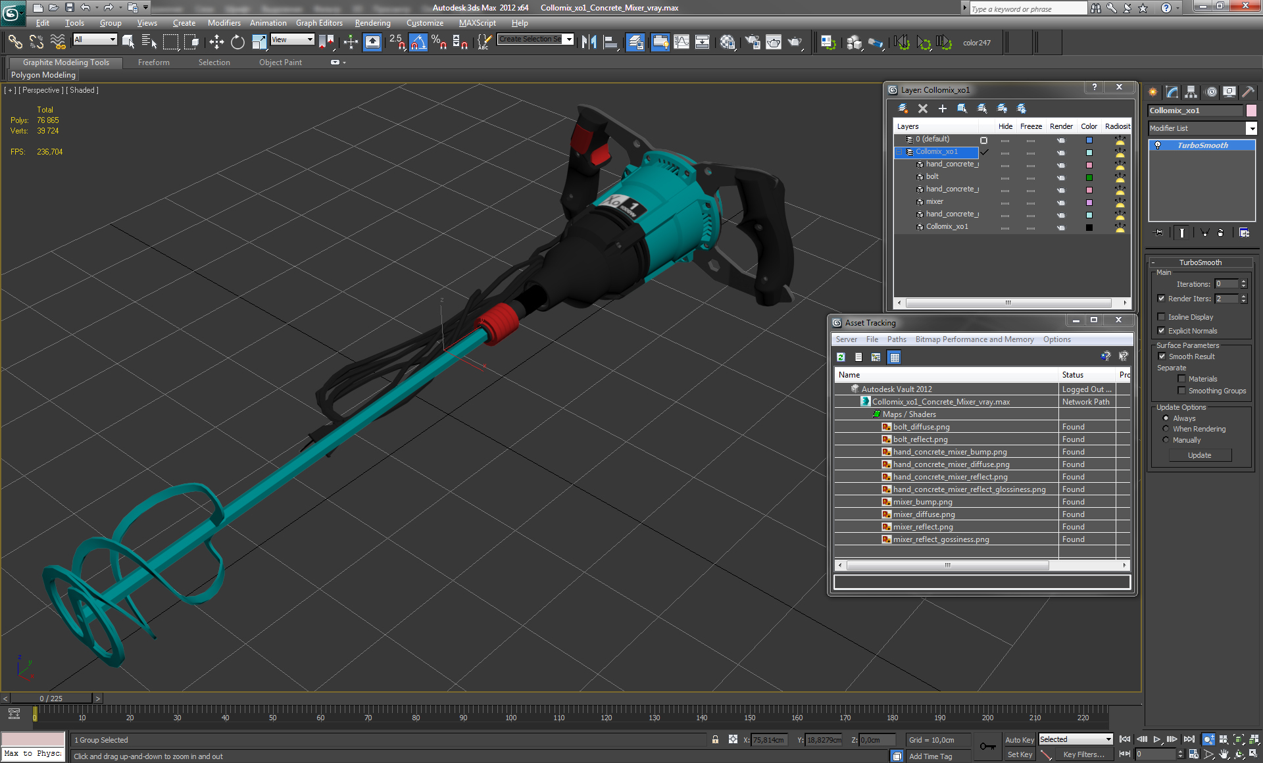
Task: Click the Unlink Selection tool
Action: [x=36, y=42]
